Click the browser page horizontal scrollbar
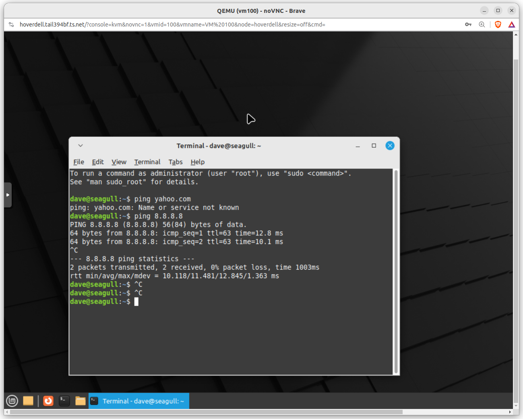The image size is (523, 419). (206, 412)
